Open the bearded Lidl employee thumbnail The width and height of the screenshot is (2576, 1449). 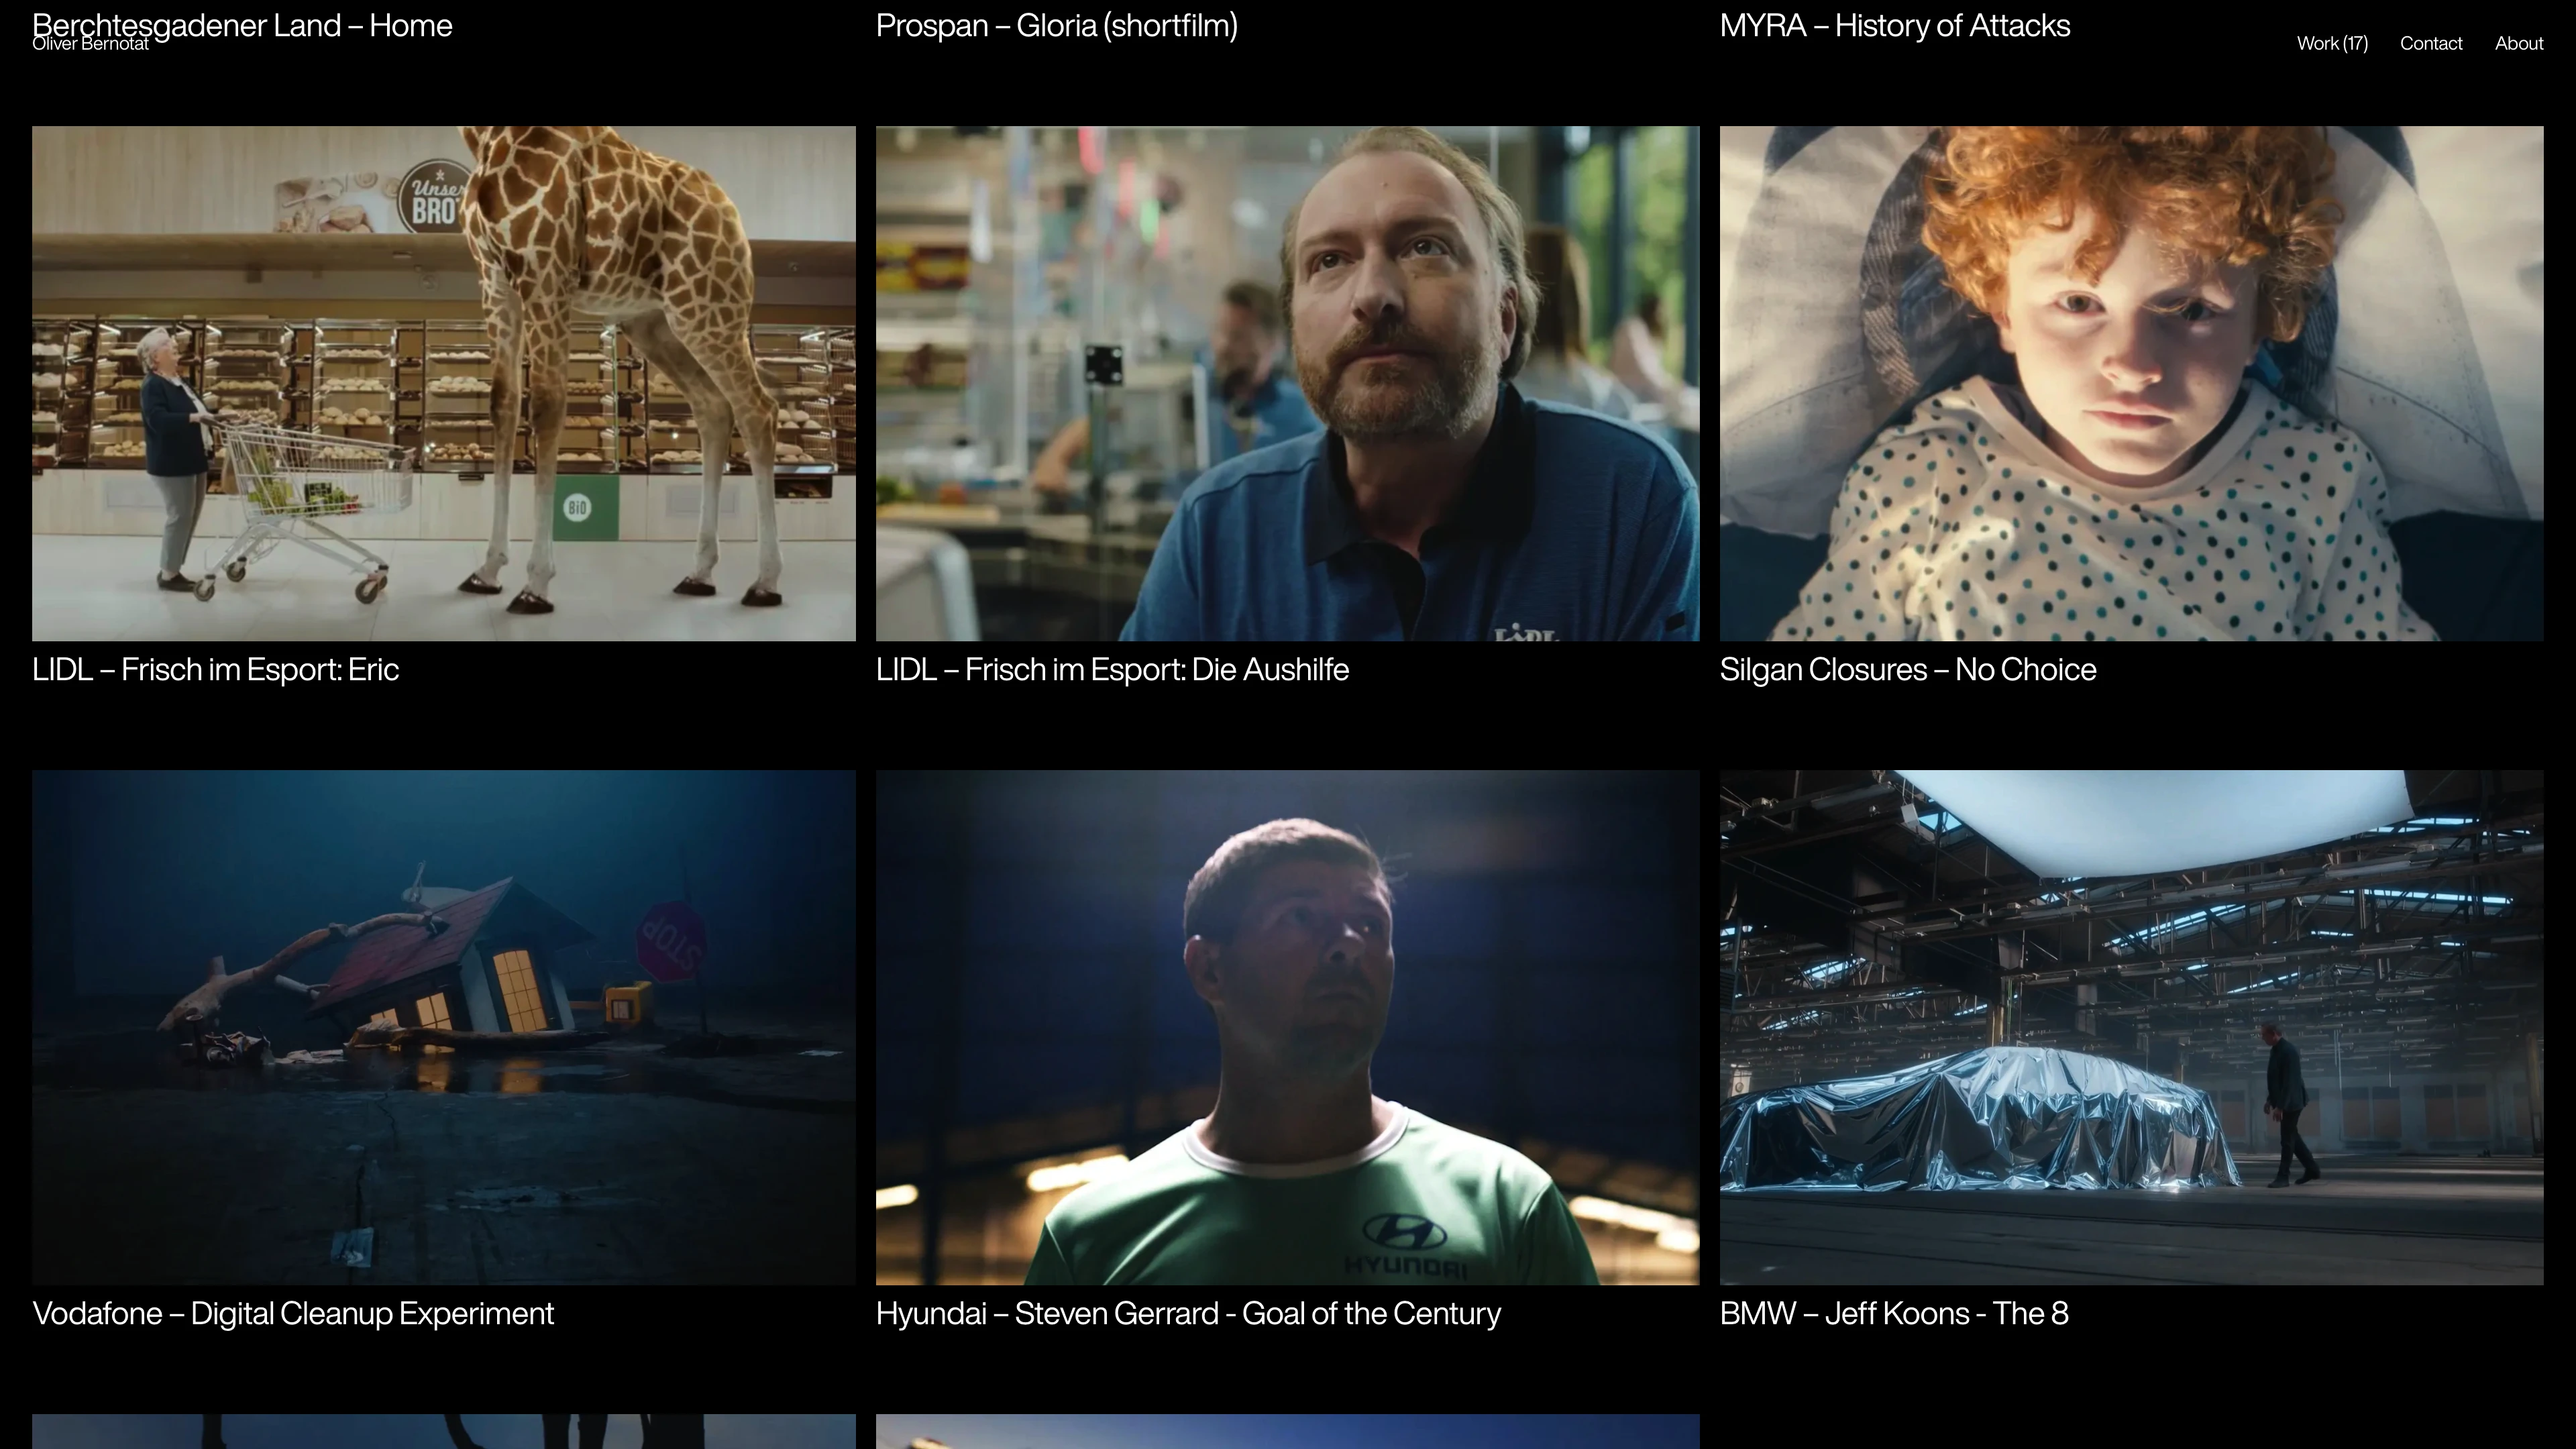tap(1287, 383)
